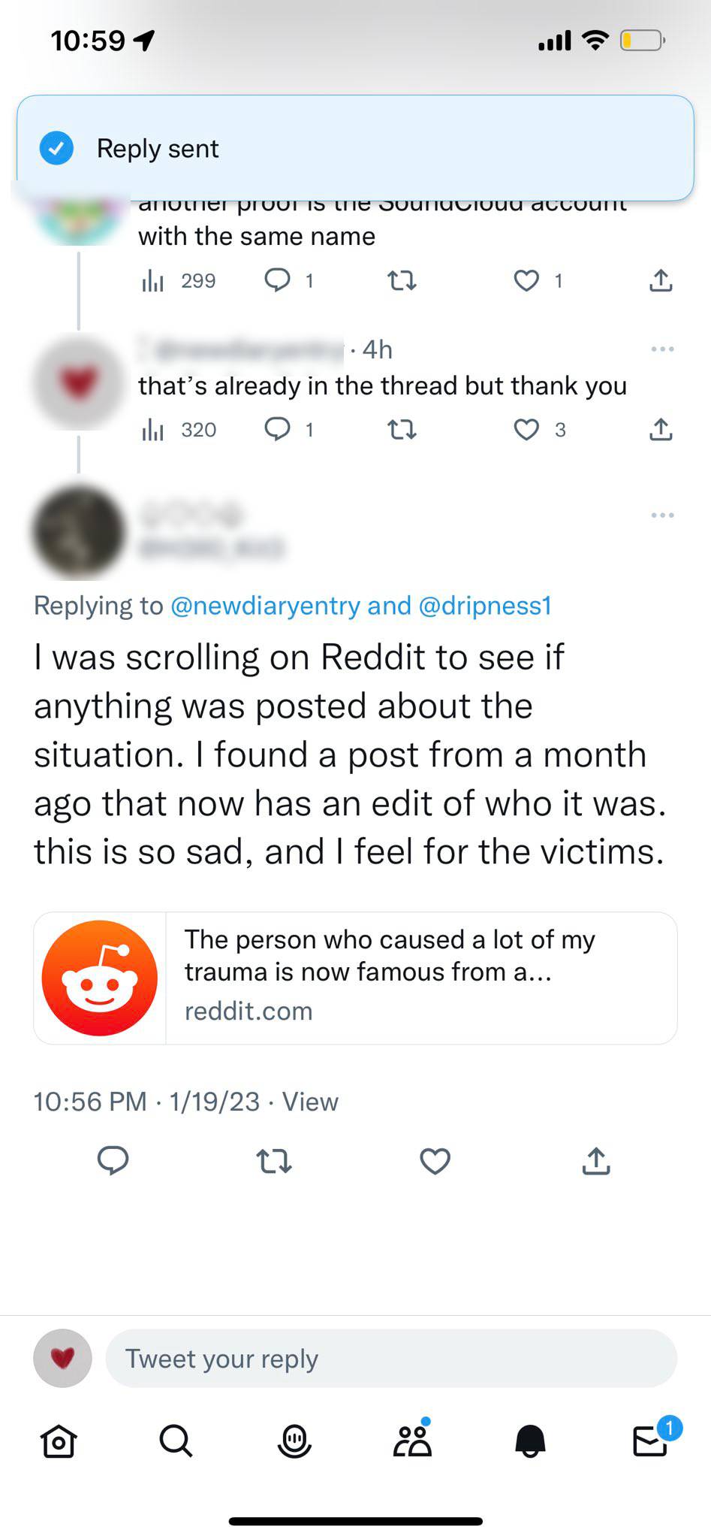Open the main tweet author's profile picture
711x1539 pixels.
coord(79,533)
